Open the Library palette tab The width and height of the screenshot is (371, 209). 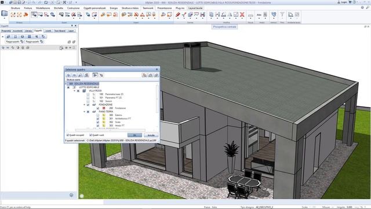point(28,31)
